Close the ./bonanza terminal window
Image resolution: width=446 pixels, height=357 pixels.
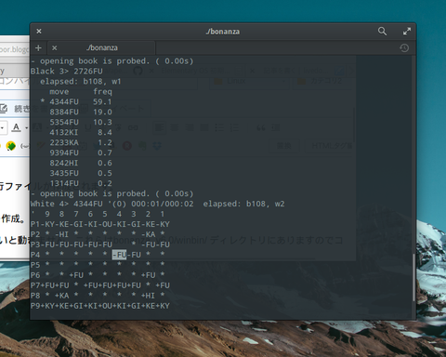click(x=39, y=32)
